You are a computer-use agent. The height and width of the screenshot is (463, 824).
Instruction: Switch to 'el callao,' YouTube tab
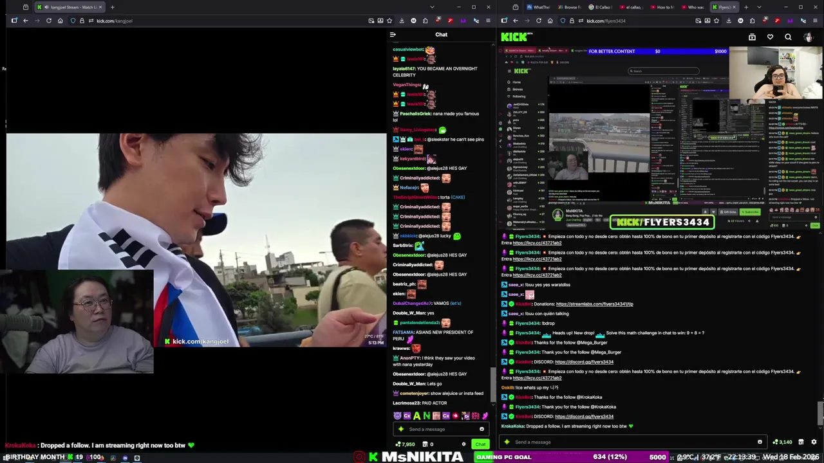tap(632, 7)
